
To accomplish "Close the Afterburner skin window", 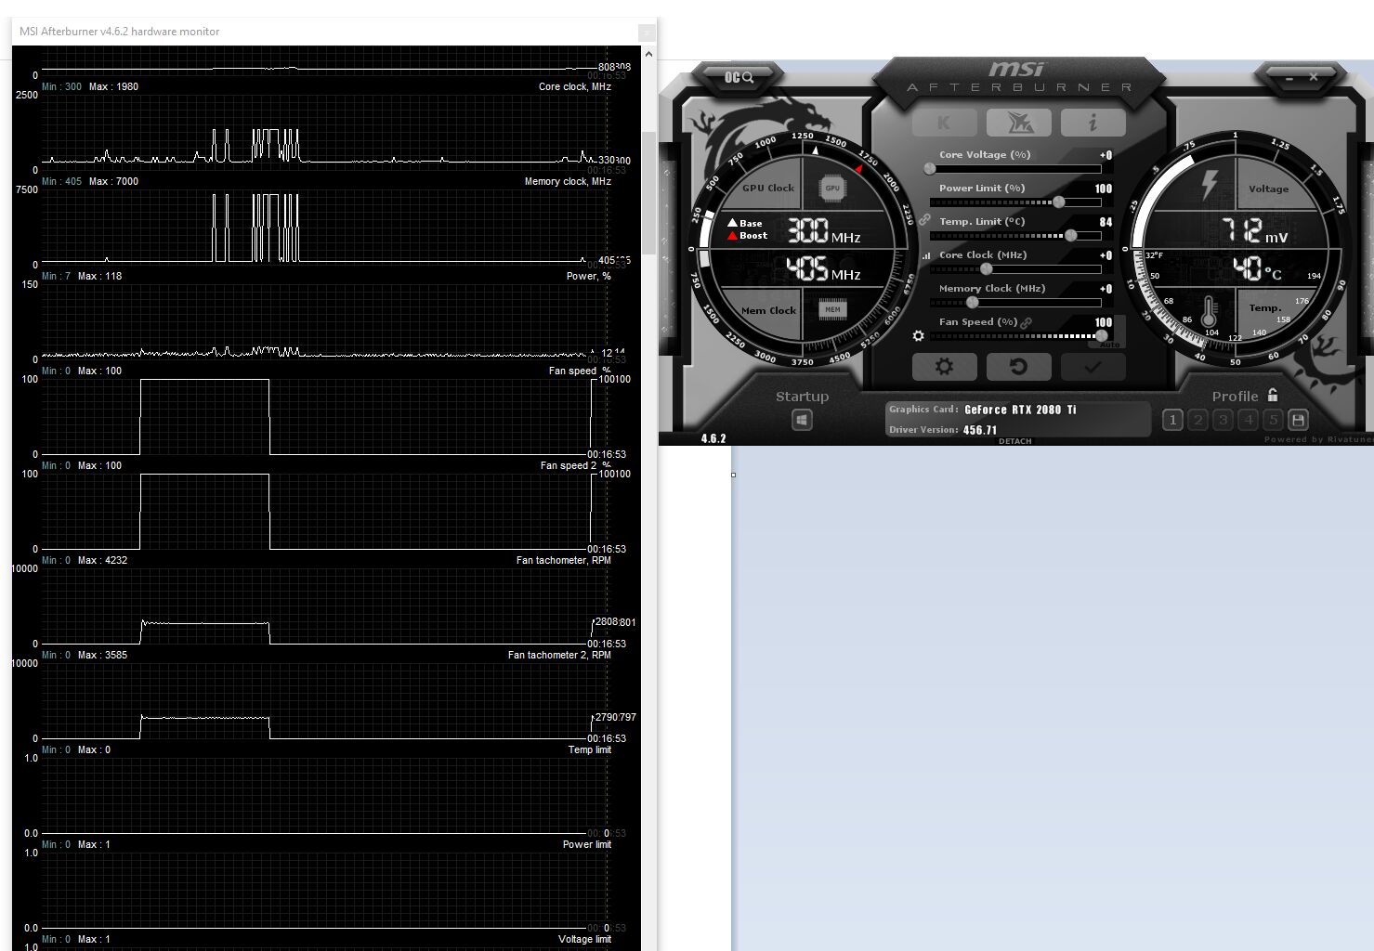I will pos(1314,77).
